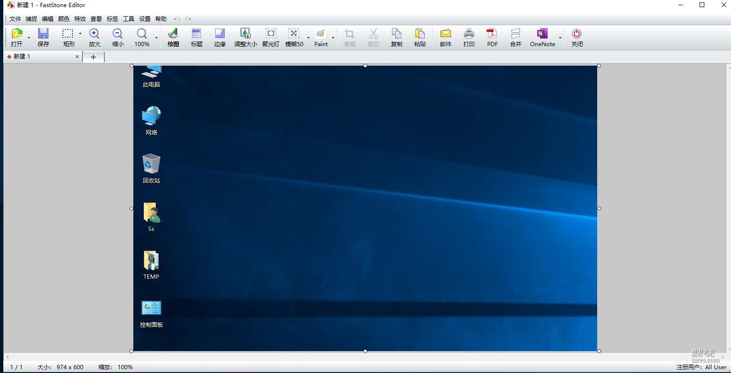Expand the OneNote dropdown arrow

[x=560, y=37]
